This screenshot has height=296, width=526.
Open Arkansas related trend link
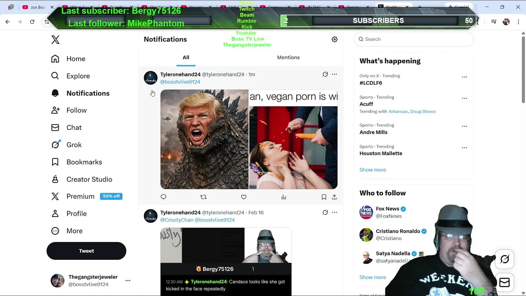pos(398,111)
